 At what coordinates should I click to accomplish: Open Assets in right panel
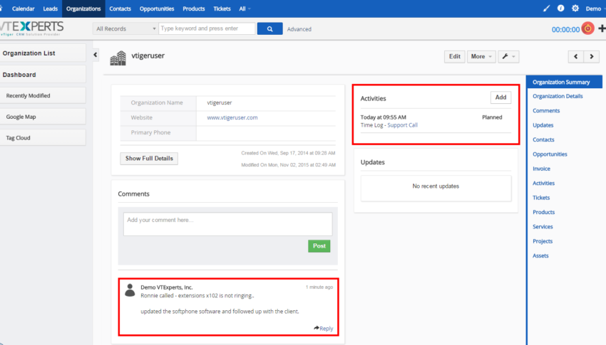(x=540, y=255)
